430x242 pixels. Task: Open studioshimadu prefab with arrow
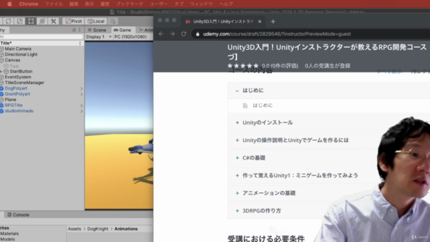81,111
